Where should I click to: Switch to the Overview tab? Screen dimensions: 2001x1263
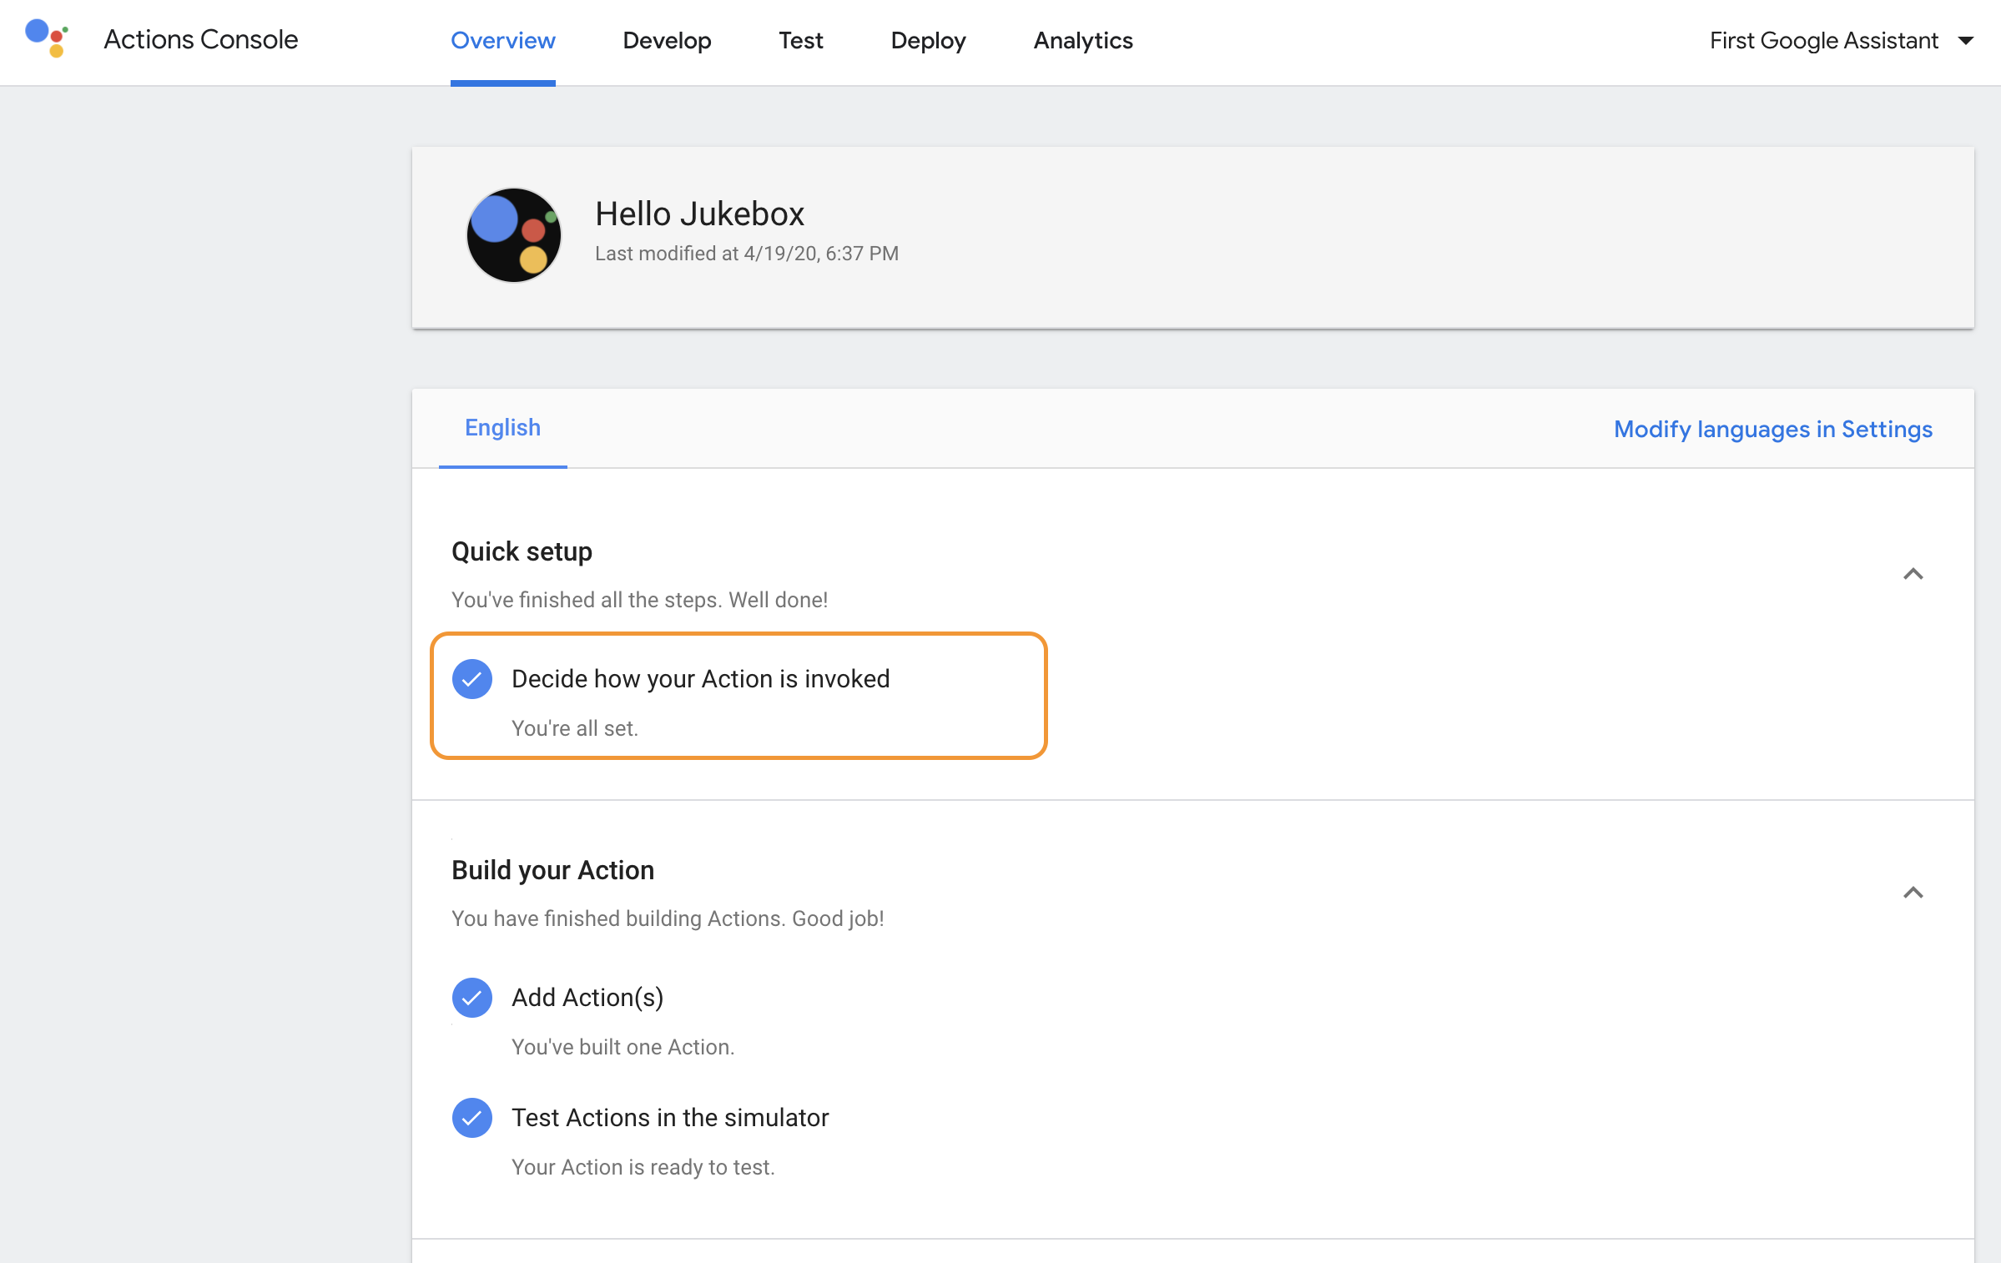click(x=503, y=41)
